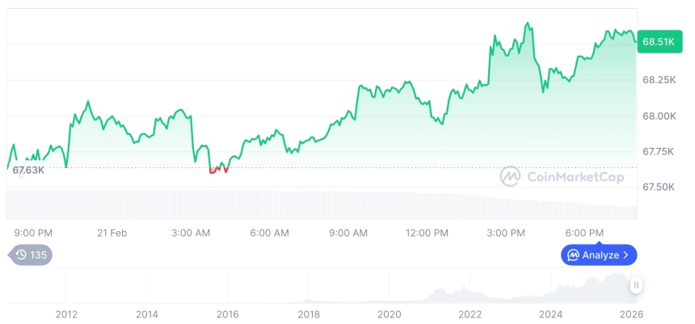Click the CoinMarketCap watermark logo on chart
695x324 pixels.
click(510, 176)
